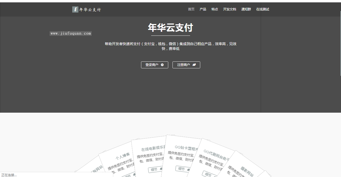Select the 摄影网站 card
This screenshot has height=177, width=341.
click(244, 164)
